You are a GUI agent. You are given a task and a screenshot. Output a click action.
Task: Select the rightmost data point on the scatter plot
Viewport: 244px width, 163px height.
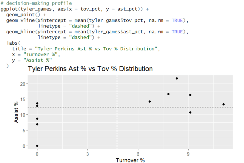[223, 104]
